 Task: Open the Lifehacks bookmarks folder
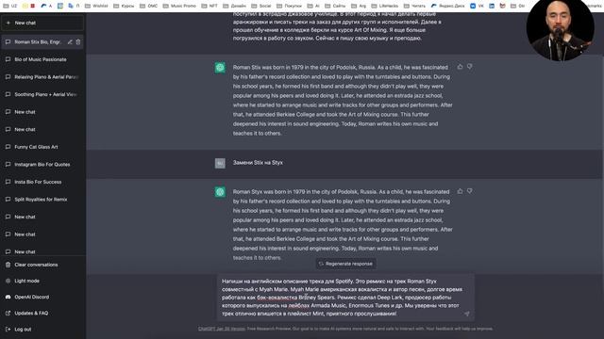pos(384,6)
